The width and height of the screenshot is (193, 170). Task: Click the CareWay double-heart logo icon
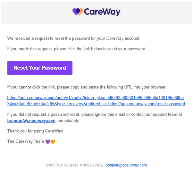coord(78,12)
